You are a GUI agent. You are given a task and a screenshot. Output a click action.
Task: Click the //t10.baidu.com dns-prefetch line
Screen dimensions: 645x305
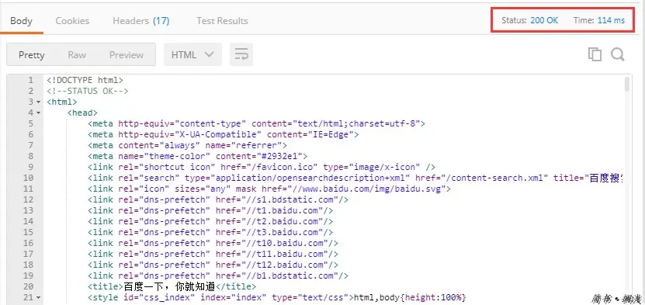tap(213, 244)
